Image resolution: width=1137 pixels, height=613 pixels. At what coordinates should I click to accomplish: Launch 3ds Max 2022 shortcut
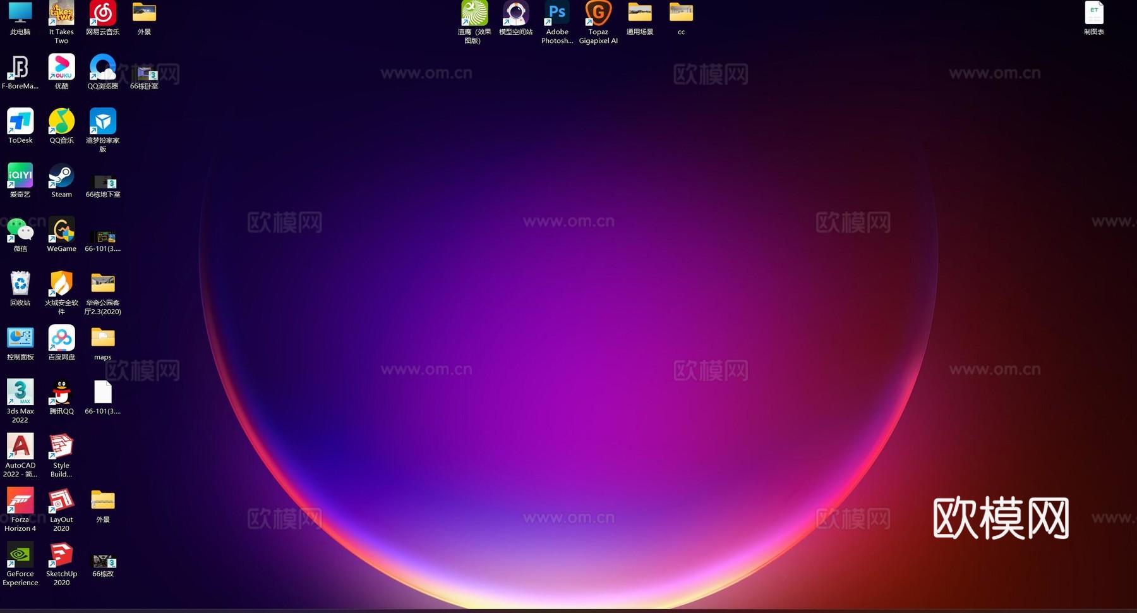pyautogui.click(x=20, y=392)
